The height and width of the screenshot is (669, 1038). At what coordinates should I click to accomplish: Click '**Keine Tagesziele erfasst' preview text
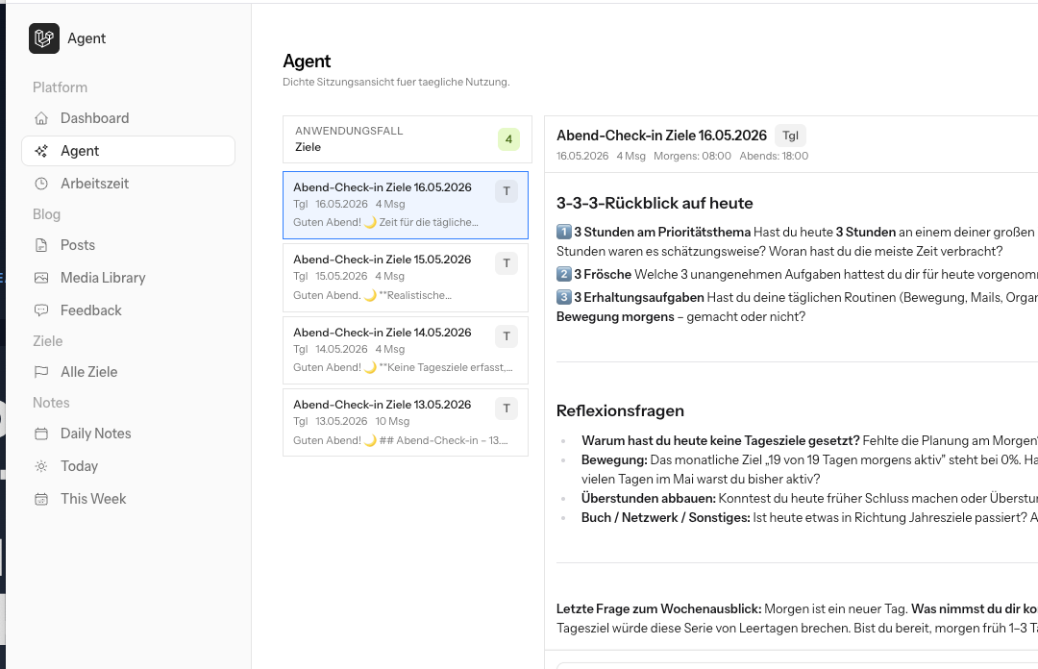(x=446, y=367)
